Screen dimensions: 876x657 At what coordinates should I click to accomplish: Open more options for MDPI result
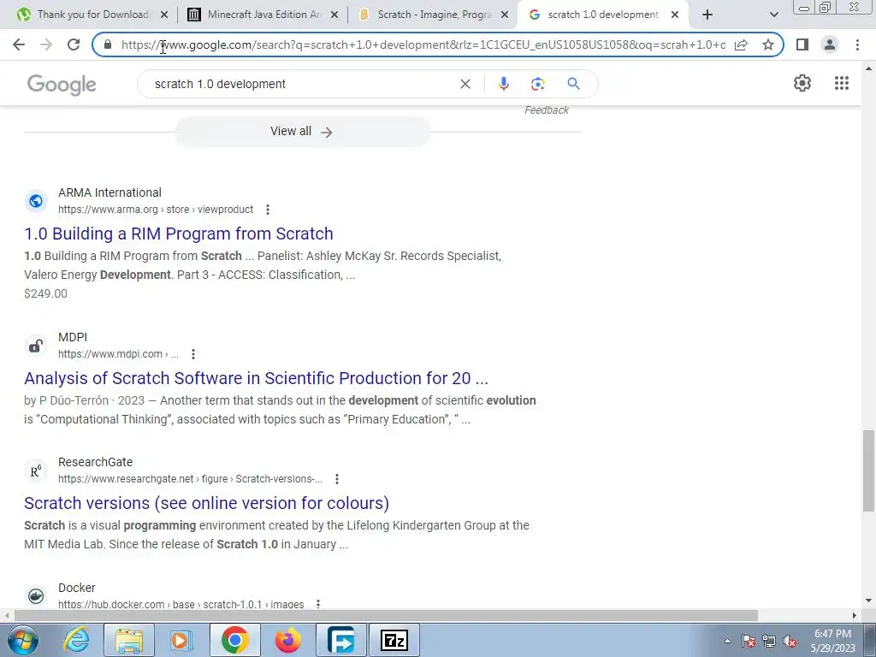pyautogui.click(x=192, y=354)
